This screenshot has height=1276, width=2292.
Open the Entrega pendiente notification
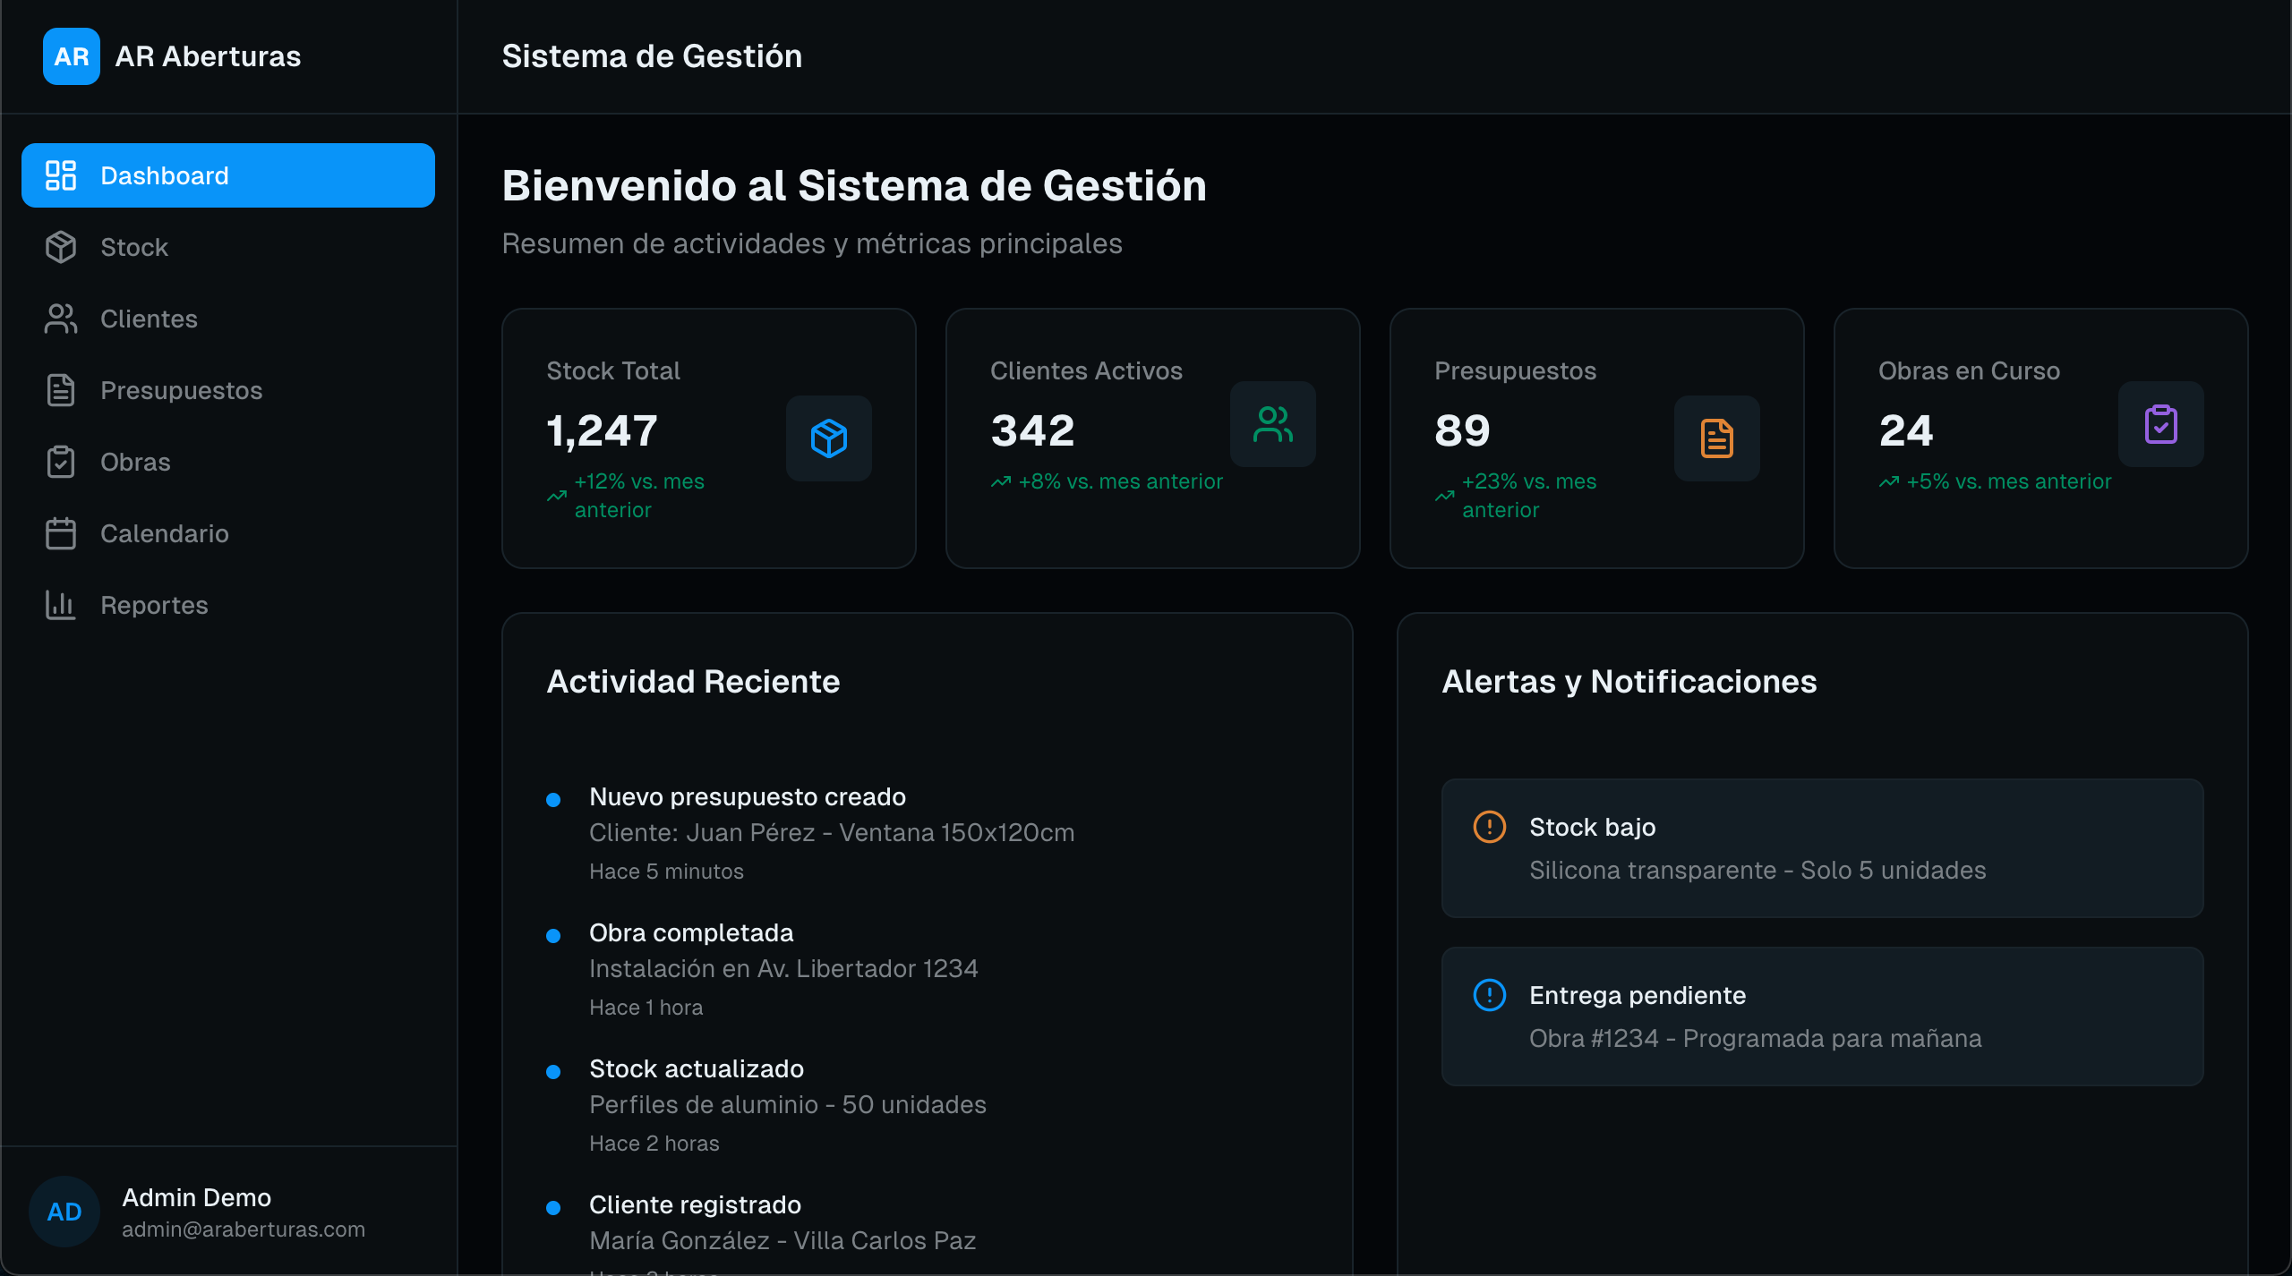[1821, 1017]
